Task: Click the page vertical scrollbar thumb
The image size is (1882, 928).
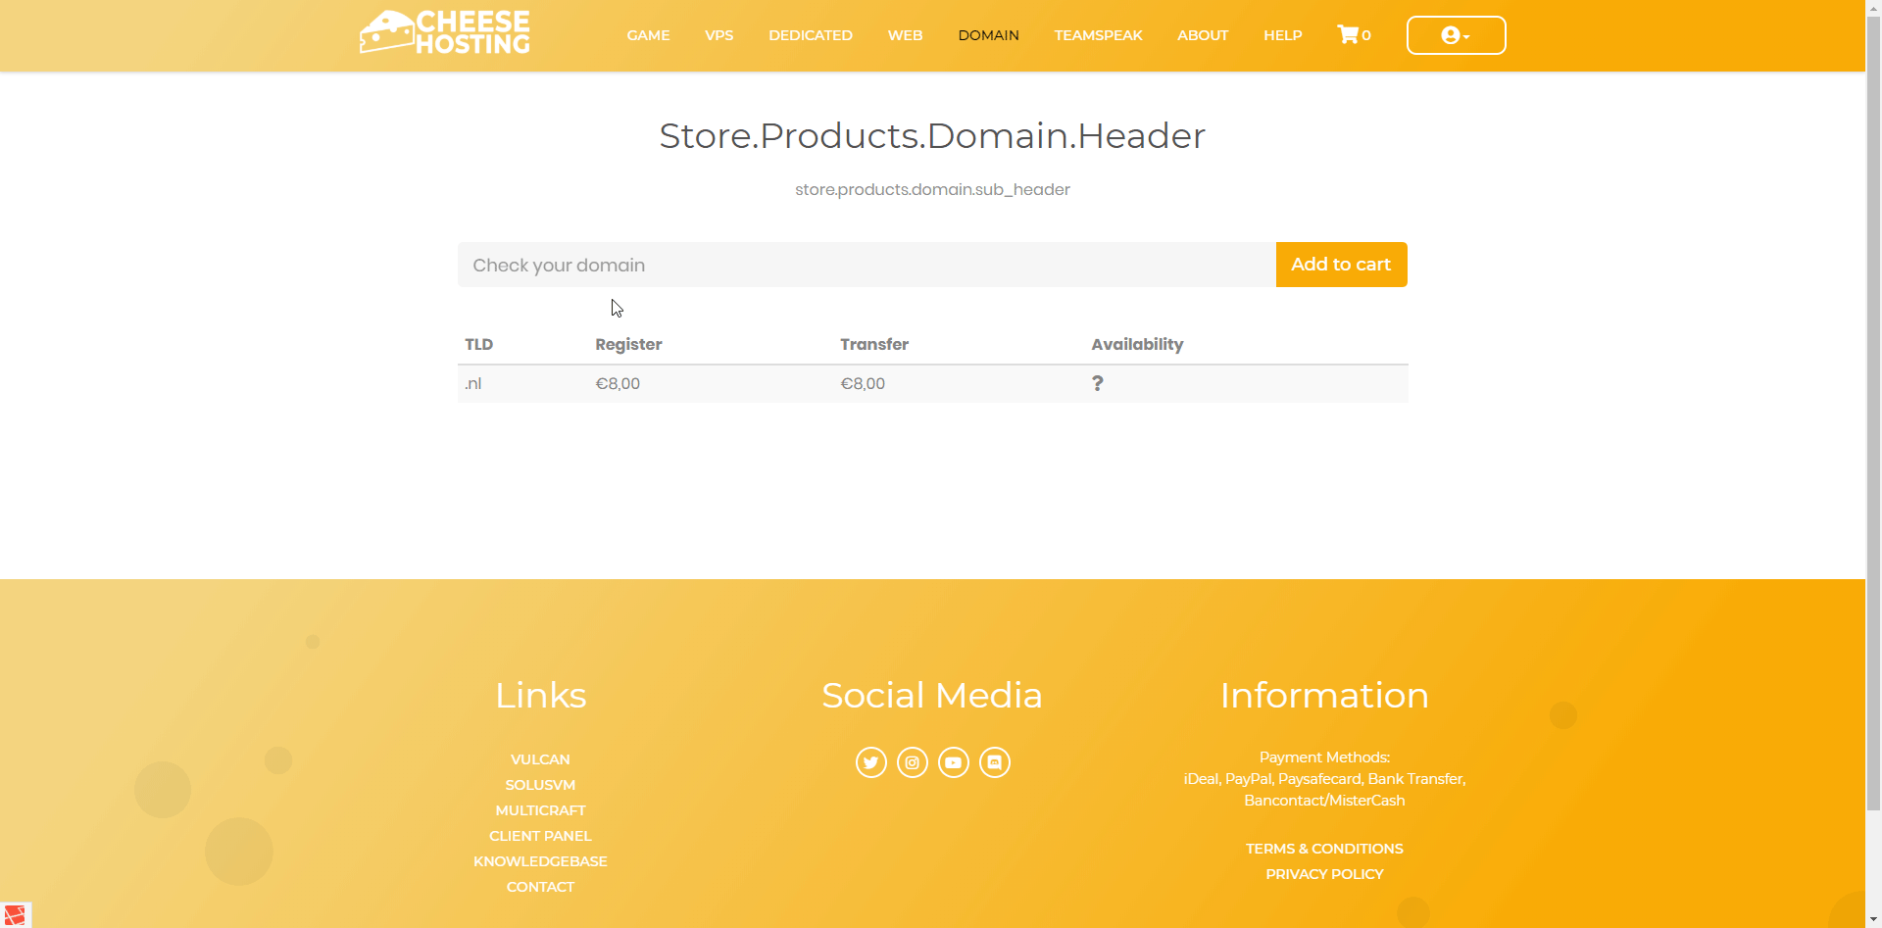Action: coord(1873,412)
